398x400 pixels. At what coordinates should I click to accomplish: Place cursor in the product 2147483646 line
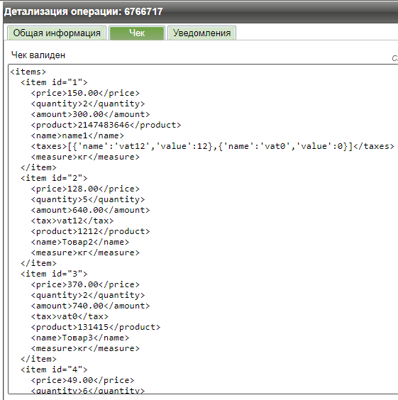coord(106,125)
